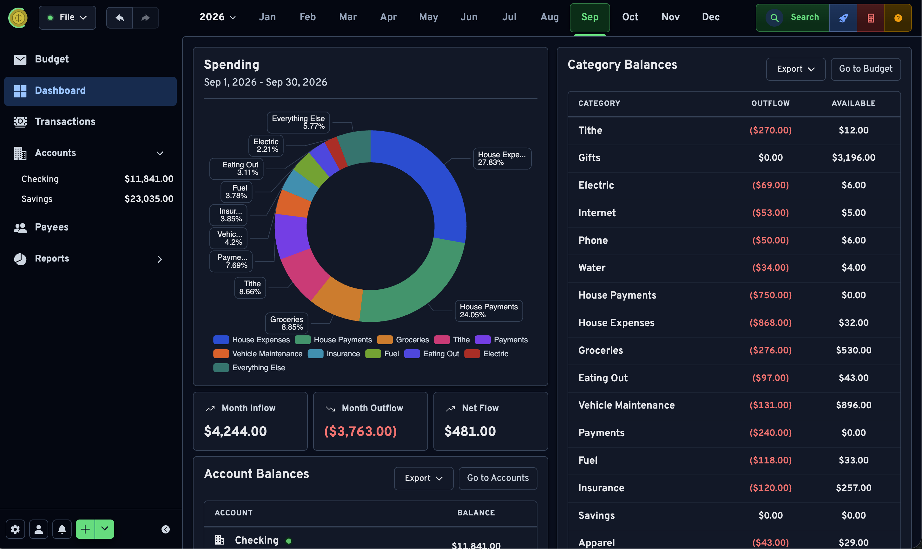Click the Month Outflow card
This screenshot has height=549, width=922.
click(370, 421)
